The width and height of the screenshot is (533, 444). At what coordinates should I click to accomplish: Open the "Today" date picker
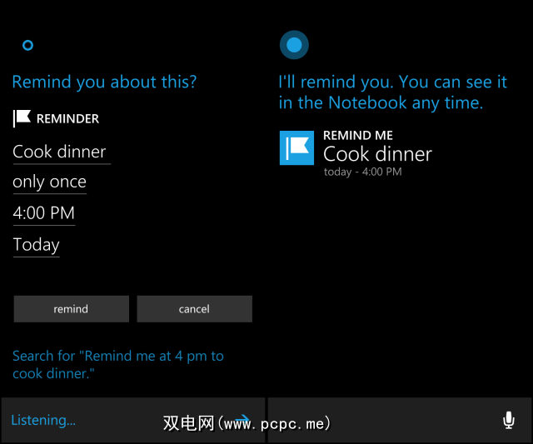[37, 245]
